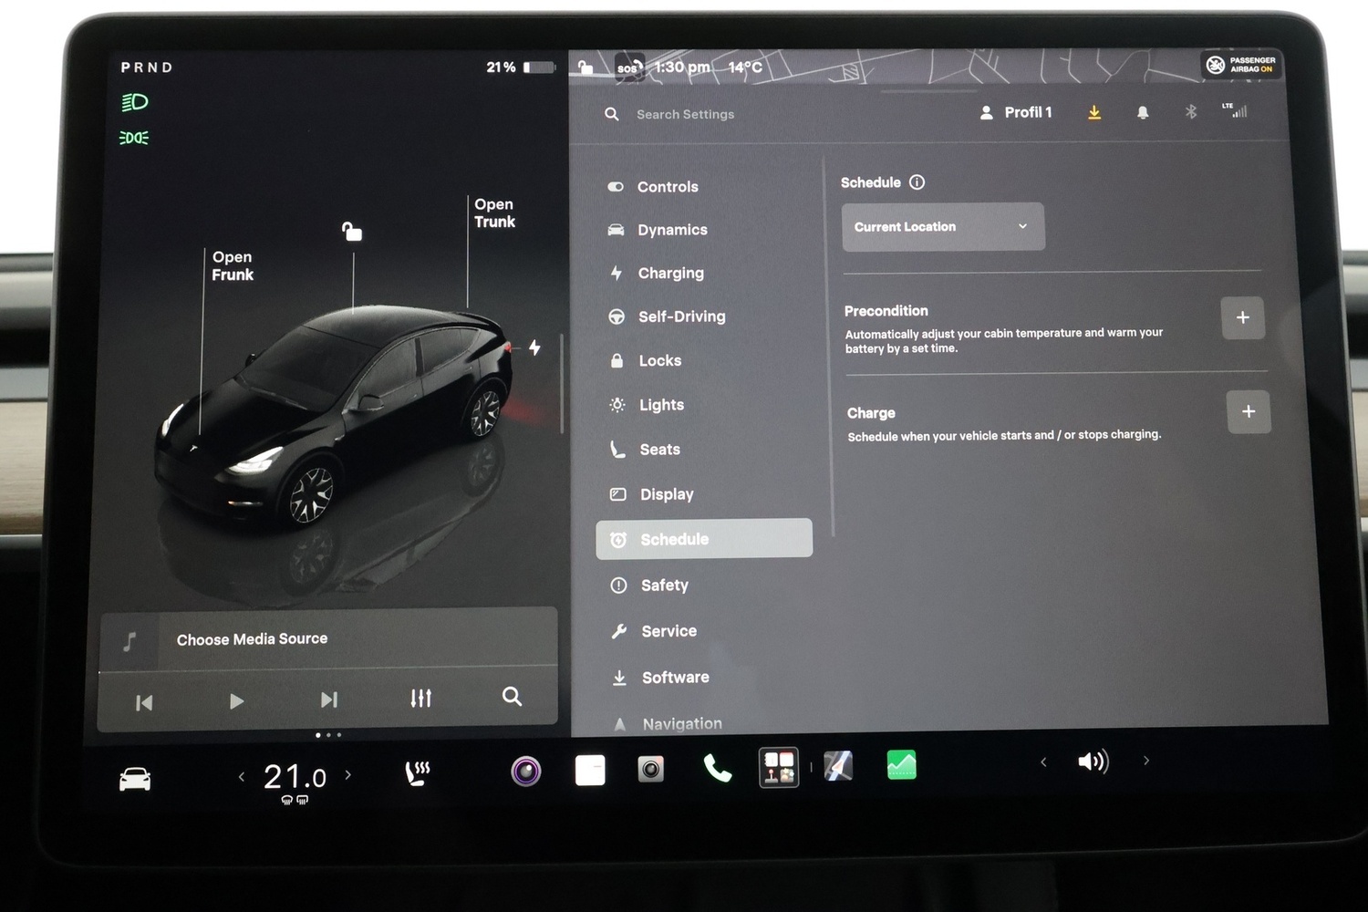The image size is (1368, 912).
Task: Open Lights settings
Action: click(x=648, y=405)
